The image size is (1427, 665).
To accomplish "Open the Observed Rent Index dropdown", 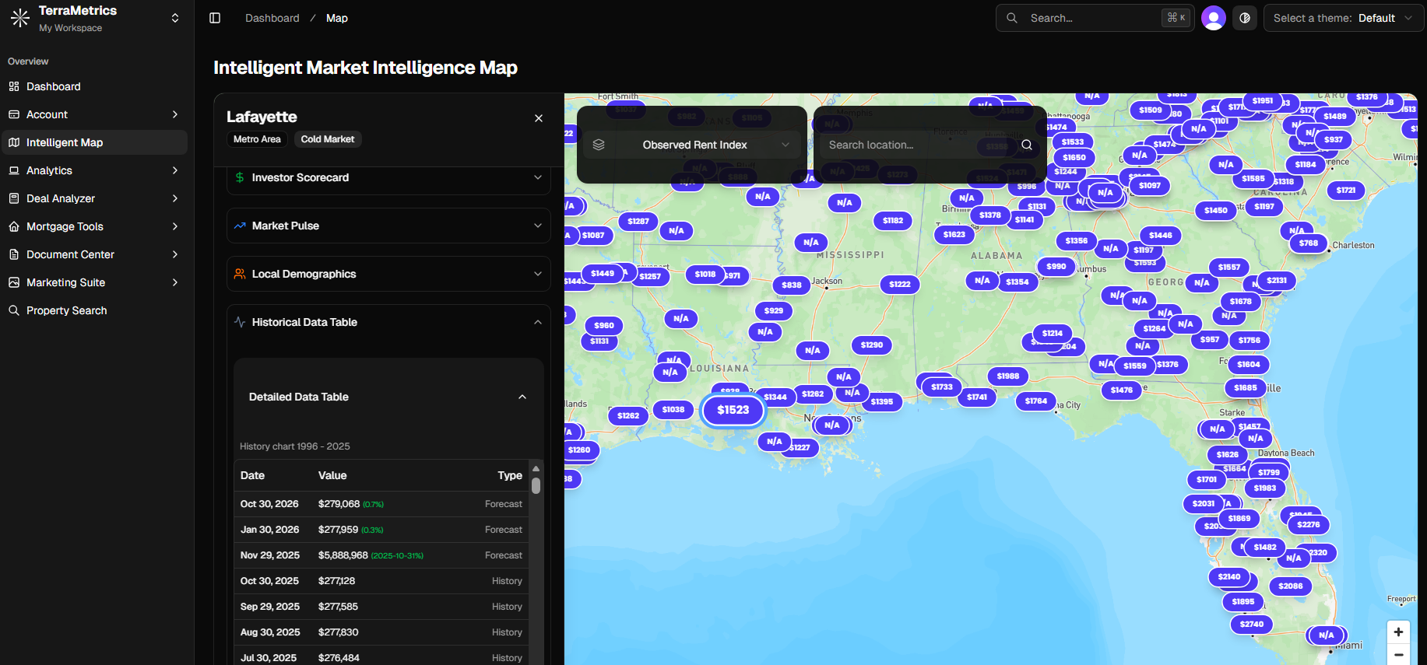I will [712, 145].
